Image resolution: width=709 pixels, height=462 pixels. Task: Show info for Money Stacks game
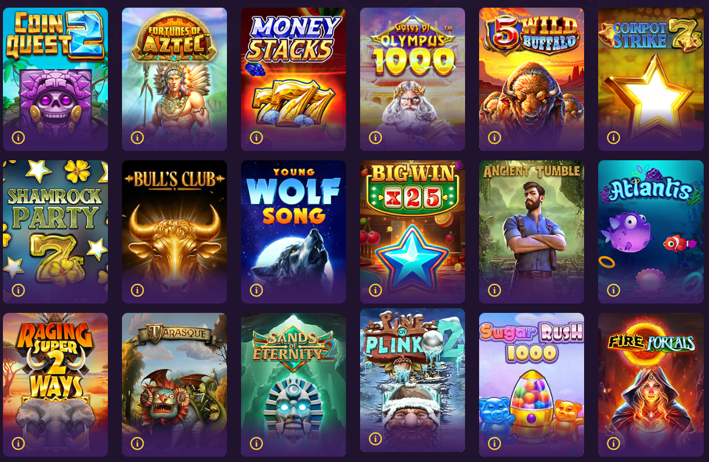tap(256, 137)
